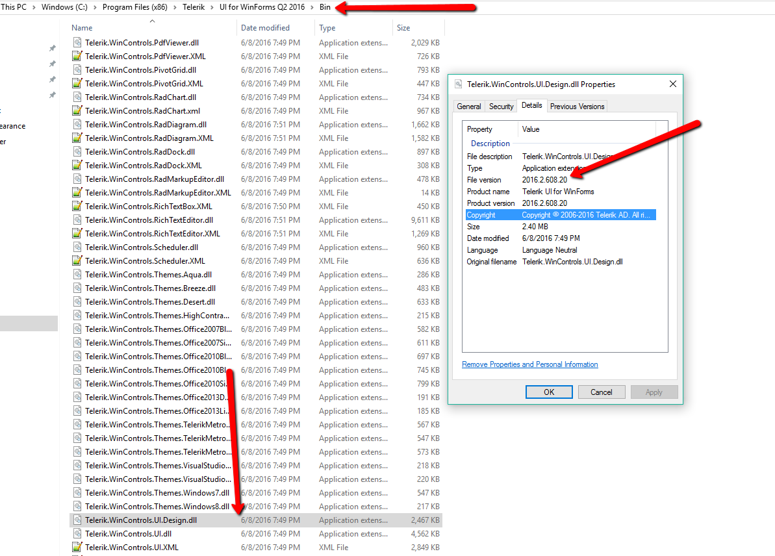Select the Language property row
The width and height of the screenshot is (775, 556).
(561, 250)
